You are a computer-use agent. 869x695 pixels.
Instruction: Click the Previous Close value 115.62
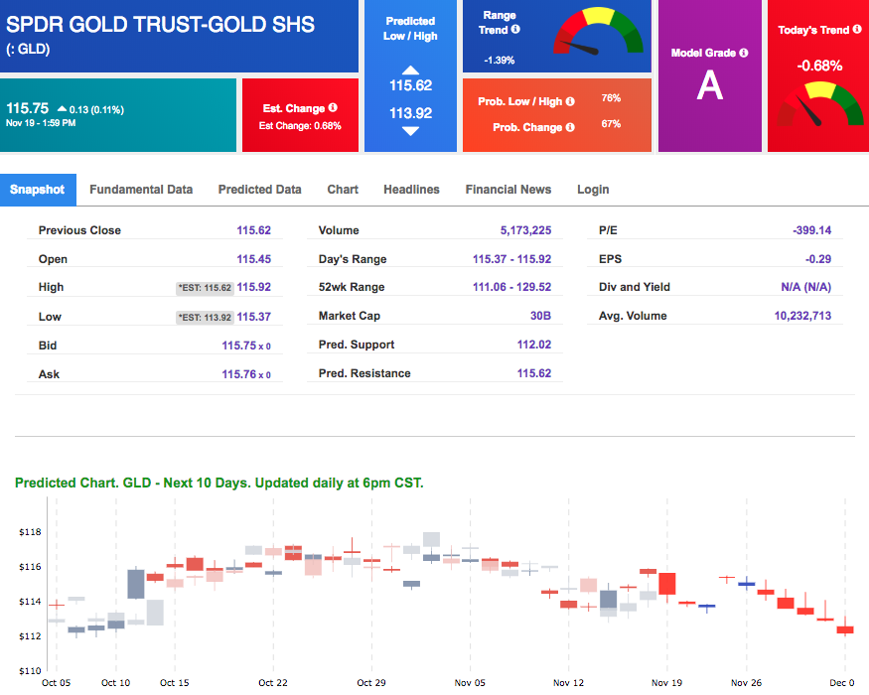[254, 230]
